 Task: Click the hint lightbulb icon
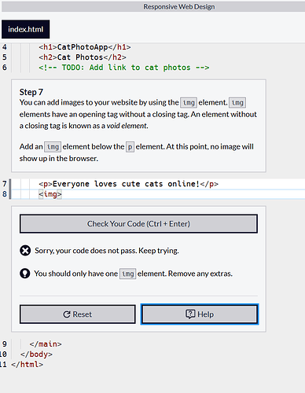[25, 274]
